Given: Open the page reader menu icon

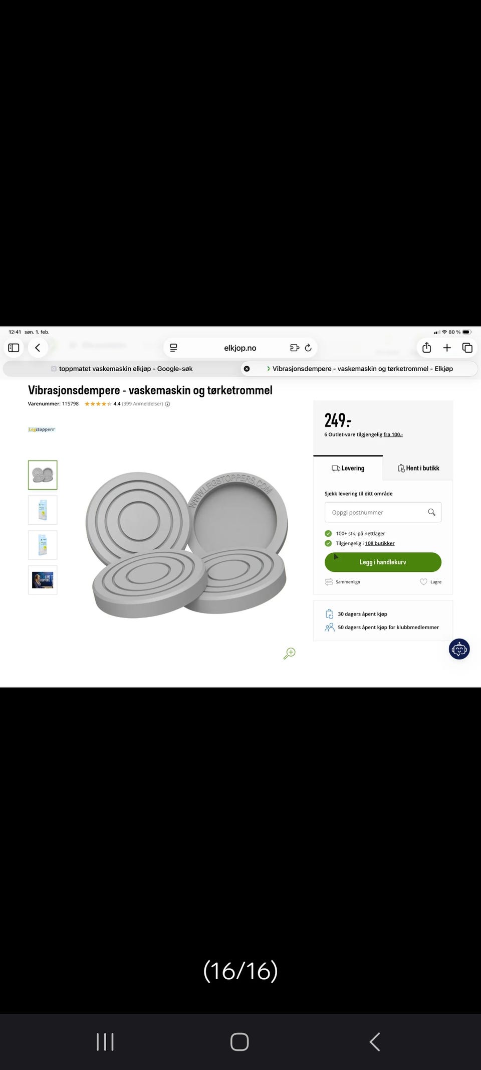Looking at the screenshot, I should (174, 348).
